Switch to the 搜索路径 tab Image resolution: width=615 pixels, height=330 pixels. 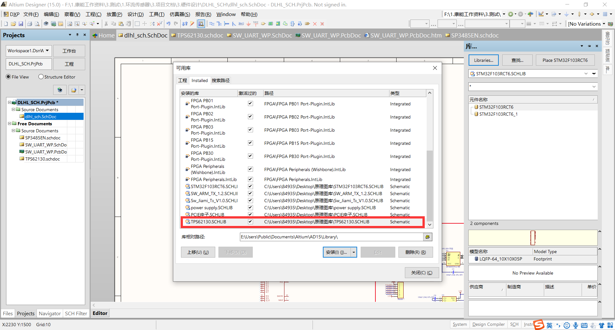(x=221, y=80)
